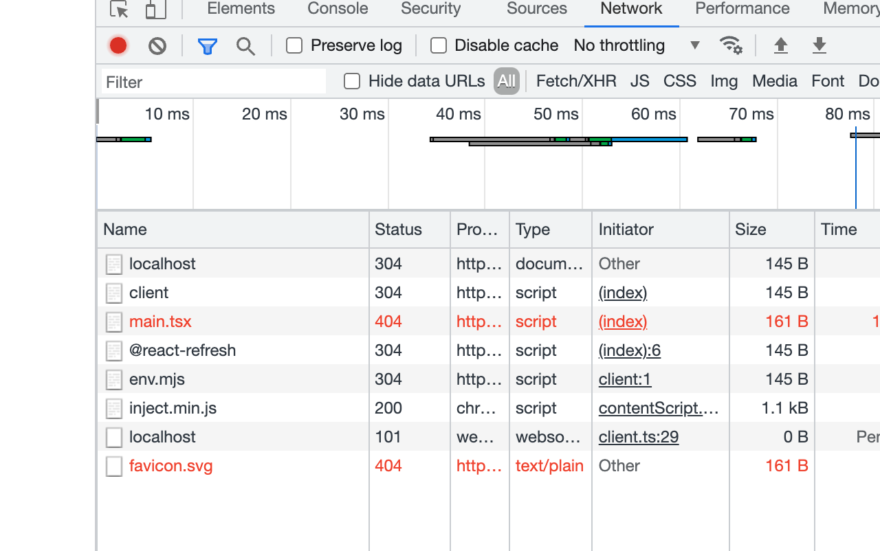
Task: Open the Sources tab
Action: tap(536, 9)
